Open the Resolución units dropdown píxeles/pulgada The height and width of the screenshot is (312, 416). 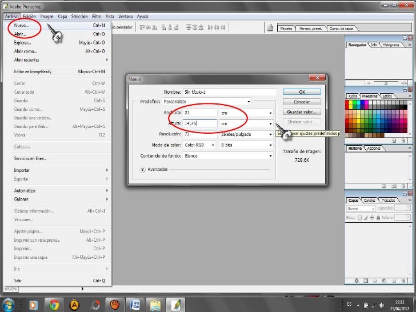[246, 134]
